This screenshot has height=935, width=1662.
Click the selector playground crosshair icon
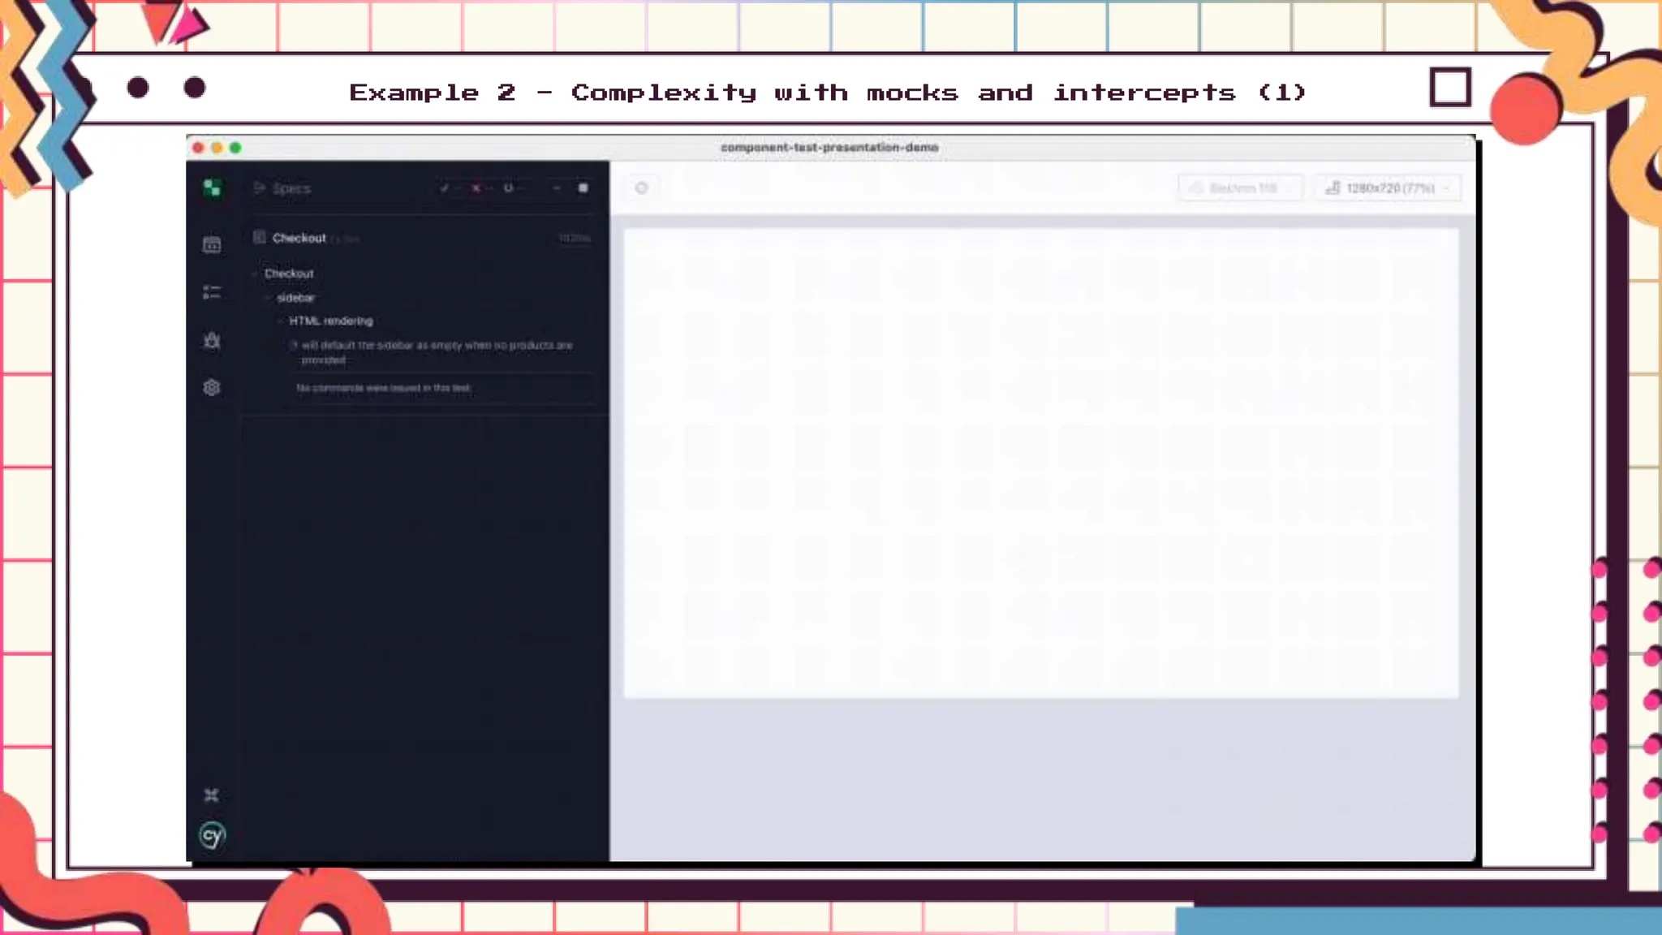[x=642, y=188]
